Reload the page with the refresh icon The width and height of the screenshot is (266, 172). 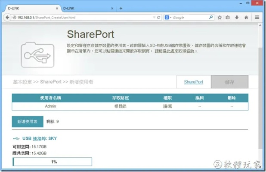(x=159, y=18)
